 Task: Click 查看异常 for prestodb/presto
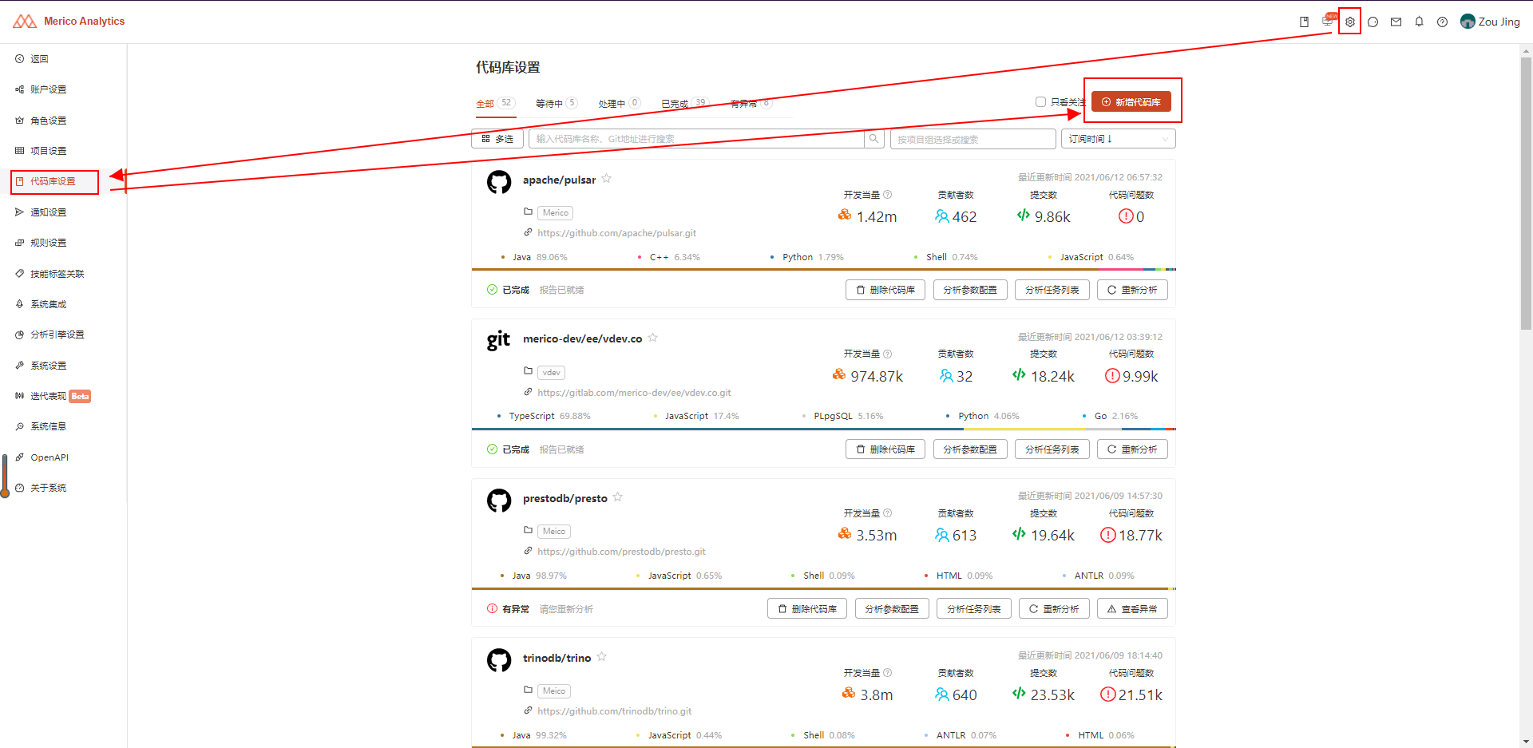click(x=1132, y=609)
